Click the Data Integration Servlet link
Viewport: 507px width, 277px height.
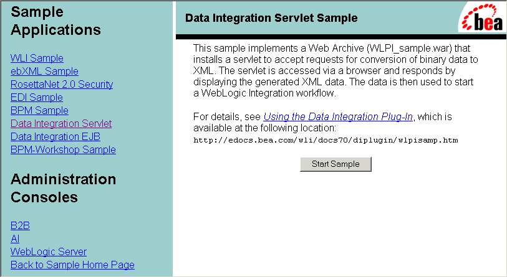coord(61,123)
